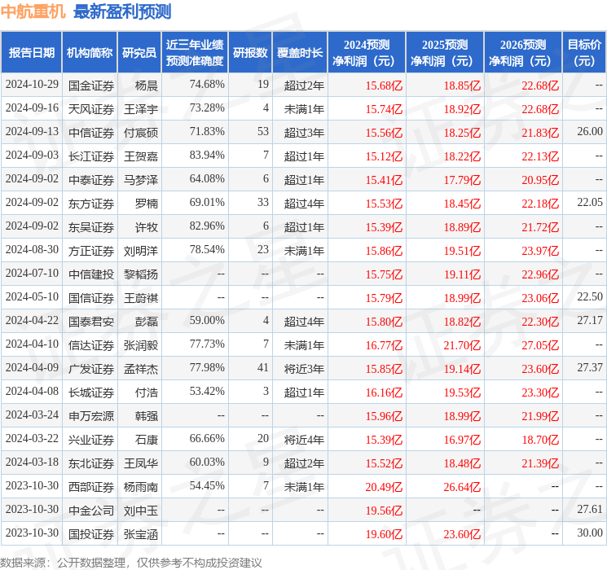Click target price 27.37
Image resolution: width=607 pixels, height=570 pixels.
coord(590,367)
